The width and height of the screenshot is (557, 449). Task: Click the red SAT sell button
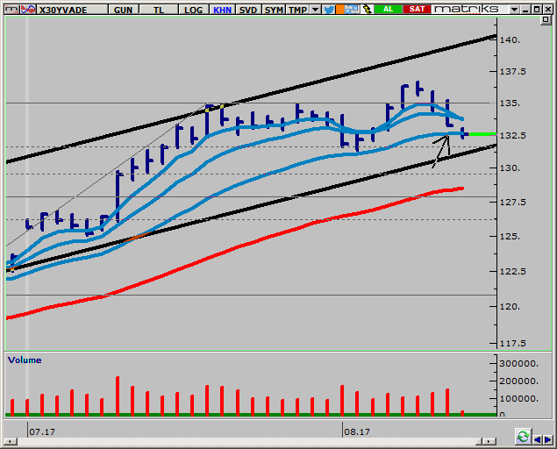pyautogui.click(x=417, y=10)
